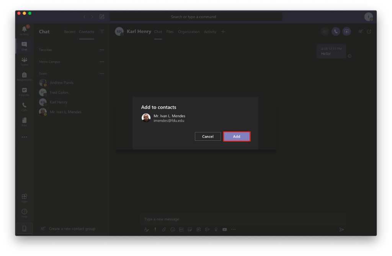This screenshot has height=256, width=392.
Task: Open the Help icon
Action: [24, 213]
